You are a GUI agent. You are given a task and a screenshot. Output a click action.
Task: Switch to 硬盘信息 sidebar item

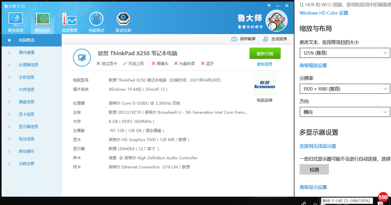tap(26, 102)
